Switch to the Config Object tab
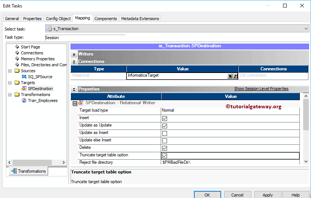Viewport: 311px width, 198px height. 58,19
